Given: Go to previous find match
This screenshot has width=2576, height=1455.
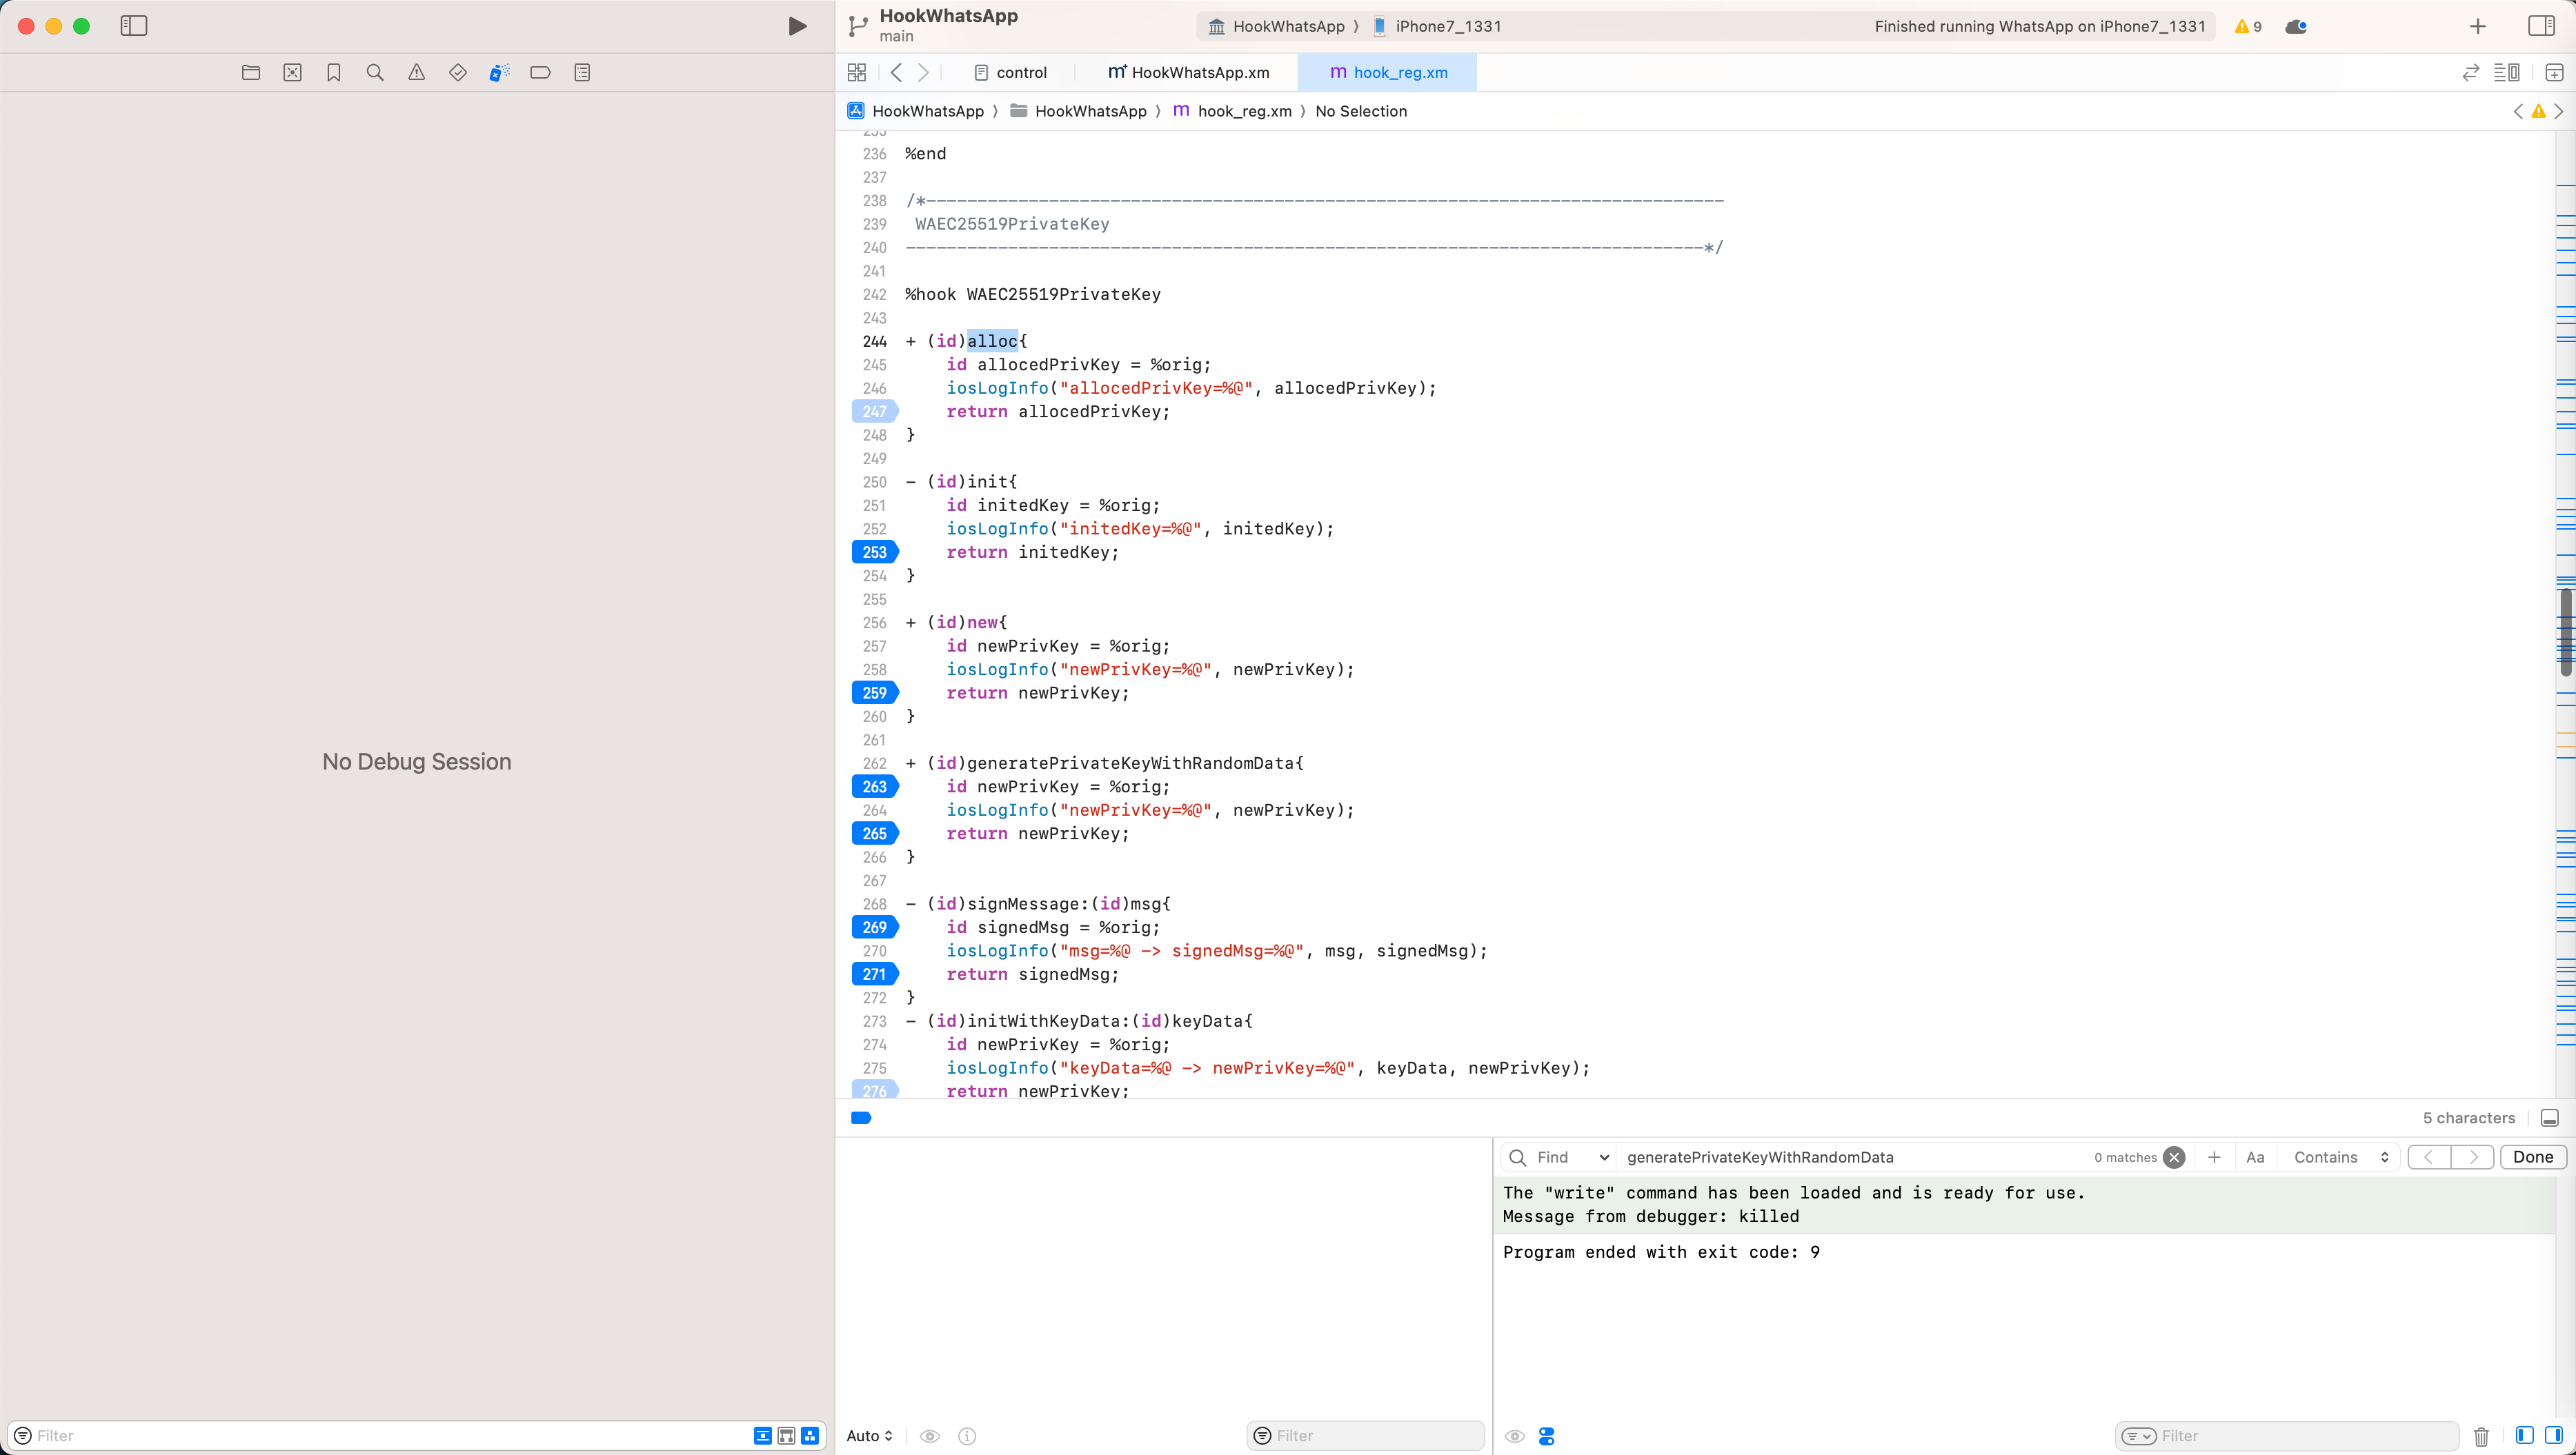Looking at the screenshot, I should (x=2428, y=1157).
